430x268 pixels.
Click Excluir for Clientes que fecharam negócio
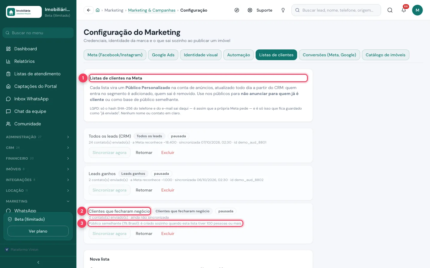tap(168, 233)
